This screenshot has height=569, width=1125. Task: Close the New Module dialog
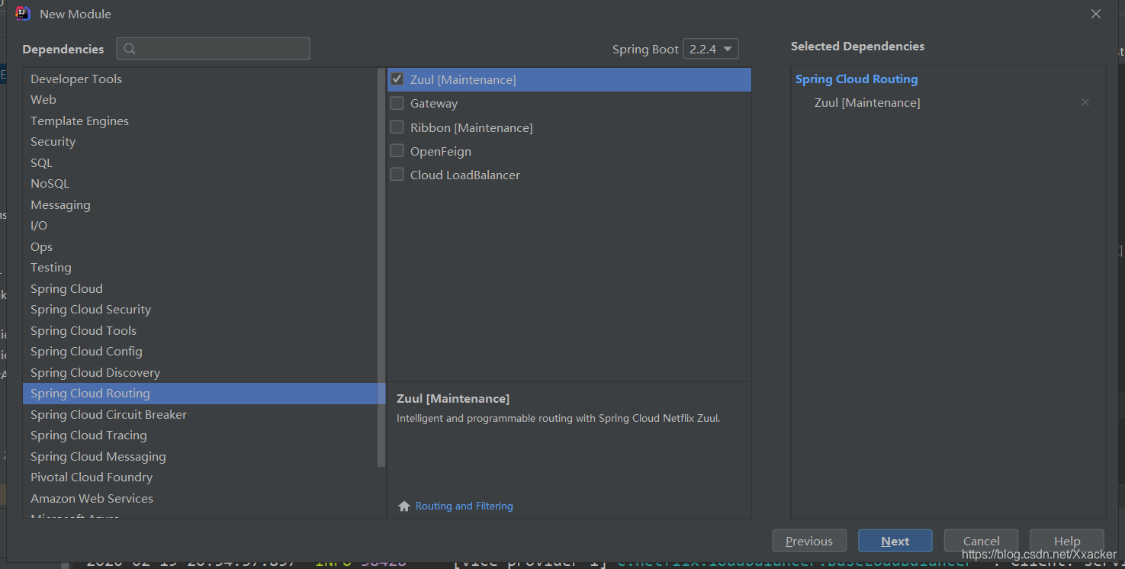1096,14
